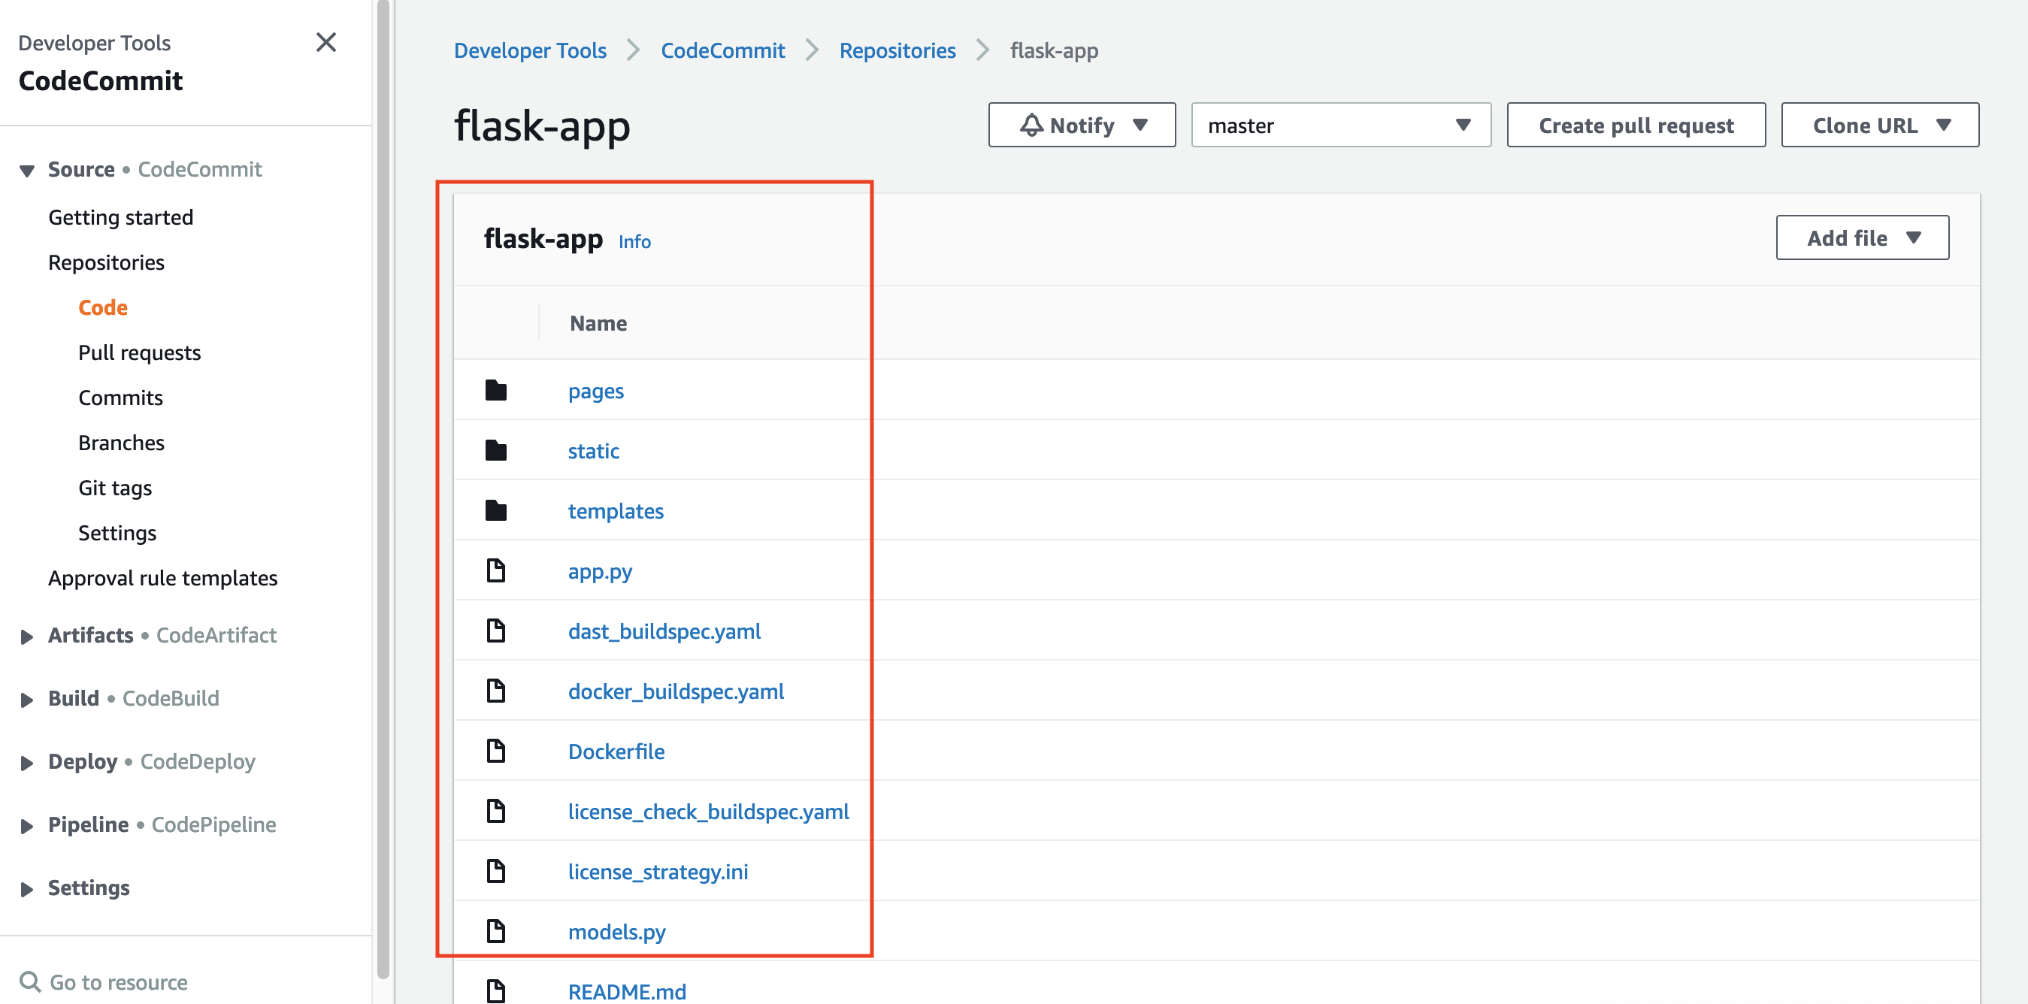
Task: Expand the Deploy CodeDeploy section
Action: click(x=27, y=763)
